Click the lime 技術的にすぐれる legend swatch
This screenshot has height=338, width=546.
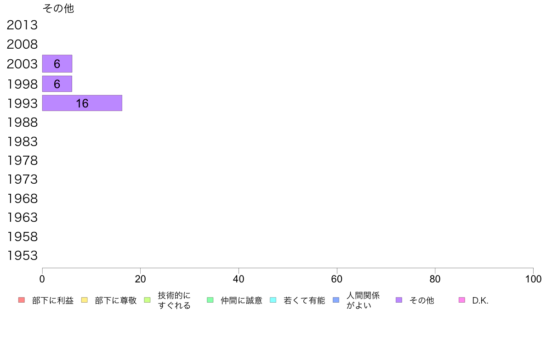[x=147, y=300]
